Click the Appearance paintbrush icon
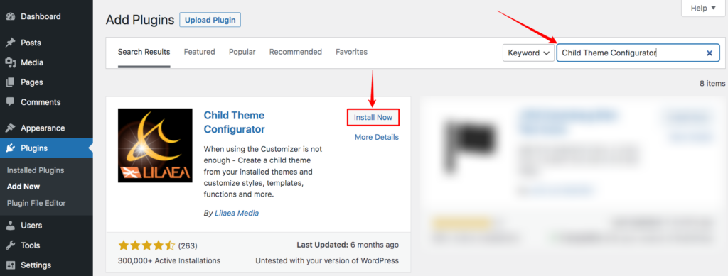 [x=10, y=128]
